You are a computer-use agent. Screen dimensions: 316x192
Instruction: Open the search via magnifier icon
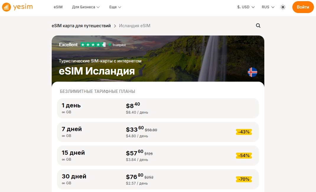(x=258, y=26)
